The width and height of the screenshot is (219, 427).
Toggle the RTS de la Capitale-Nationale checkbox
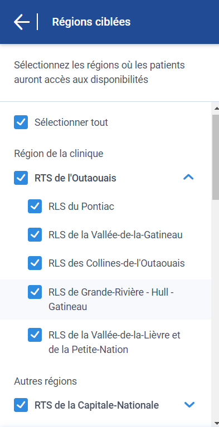coord(21,405)
